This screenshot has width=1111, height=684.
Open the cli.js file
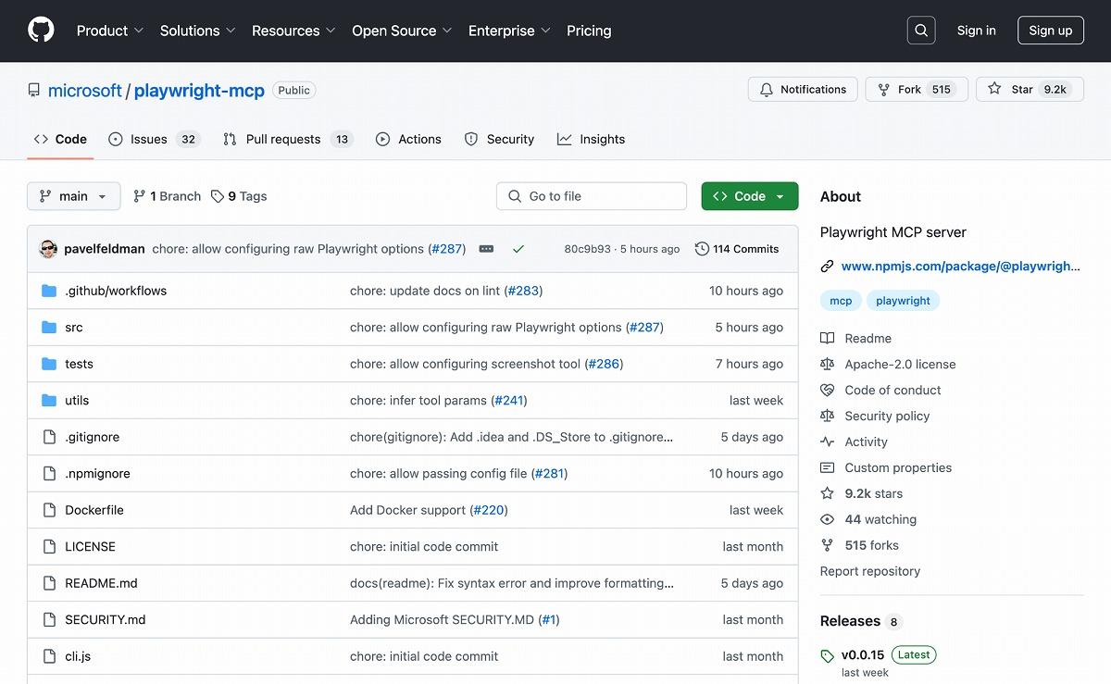coord(78,656)
